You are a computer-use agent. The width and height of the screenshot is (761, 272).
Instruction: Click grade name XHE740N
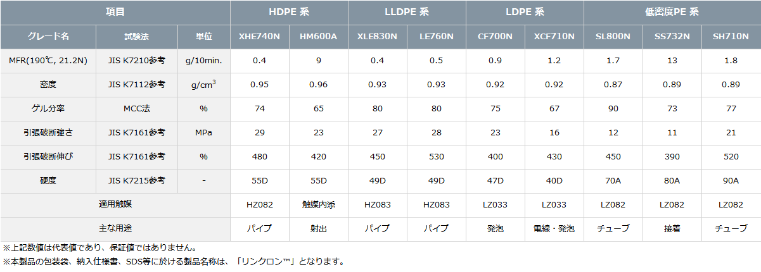[x=259, y=37]
